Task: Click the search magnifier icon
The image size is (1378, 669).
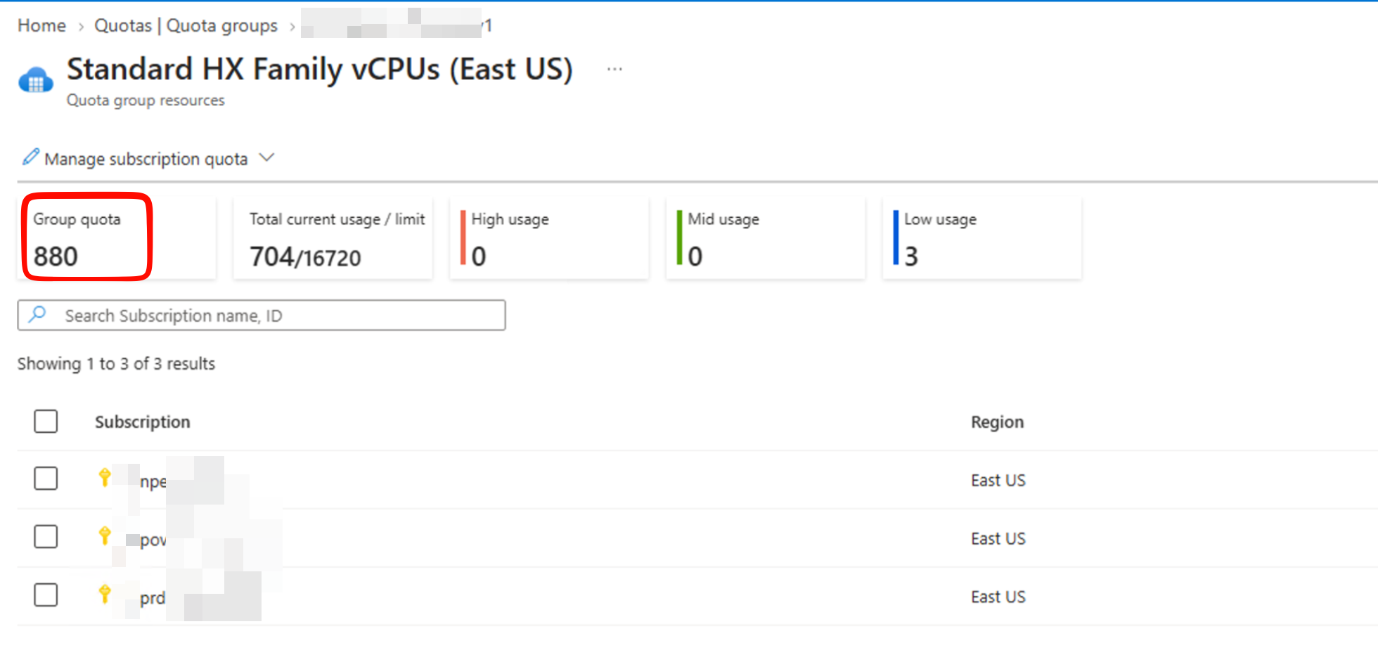Action: pos(37,314)
